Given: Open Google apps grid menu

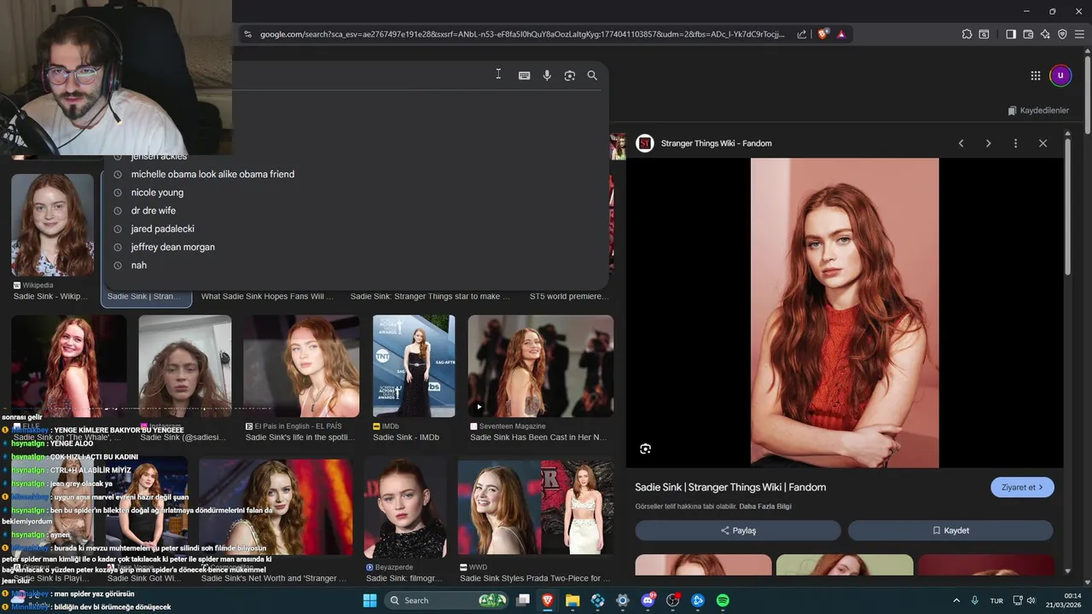Looking at the screenshot, I should (x=1035, y=75).
